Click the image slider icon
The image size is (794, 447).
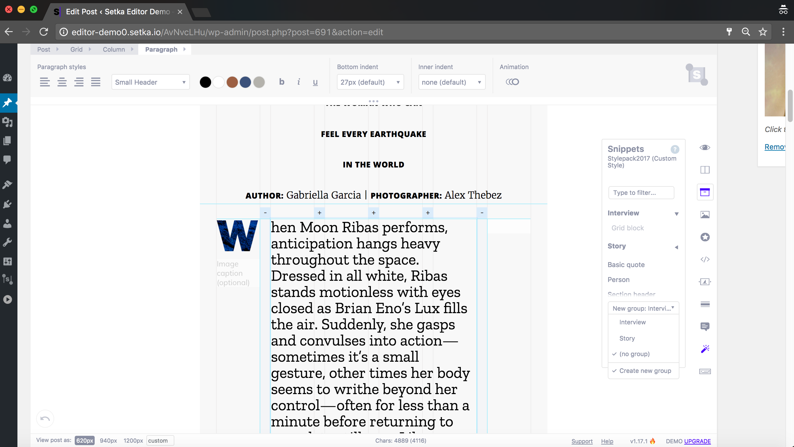tap(705, 282)
